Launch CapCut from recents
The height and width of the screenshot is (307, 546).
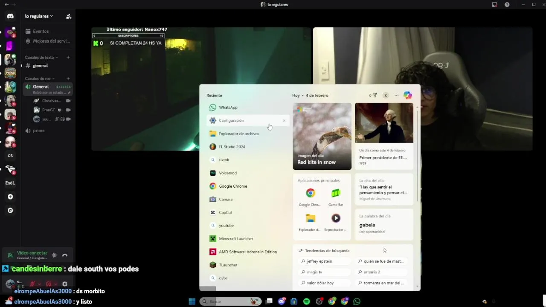click(247, 212)
